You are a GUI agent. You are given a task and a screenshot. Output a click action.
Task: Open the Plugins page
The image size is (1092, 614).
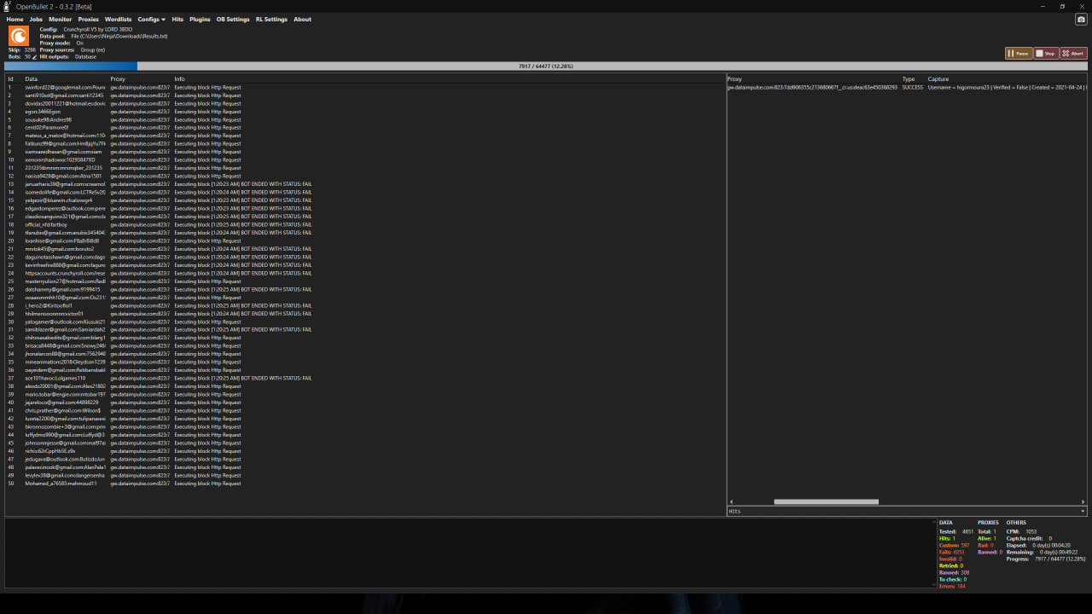(x=200, y=19)
